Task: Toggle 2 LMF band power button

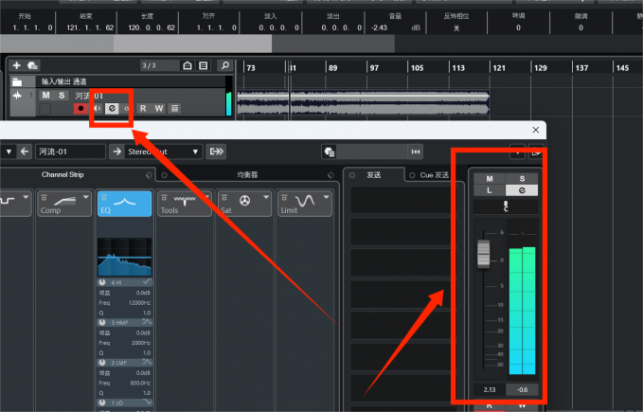Action: click(x=102, y=363)
